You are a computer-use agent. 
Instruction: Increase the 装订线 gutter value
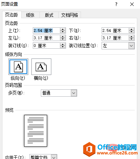(x=63, y=44)
